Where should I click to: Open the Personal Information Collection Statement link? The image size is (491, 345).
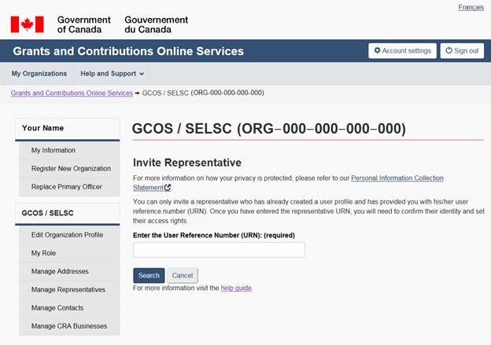[x=397, y=179]
